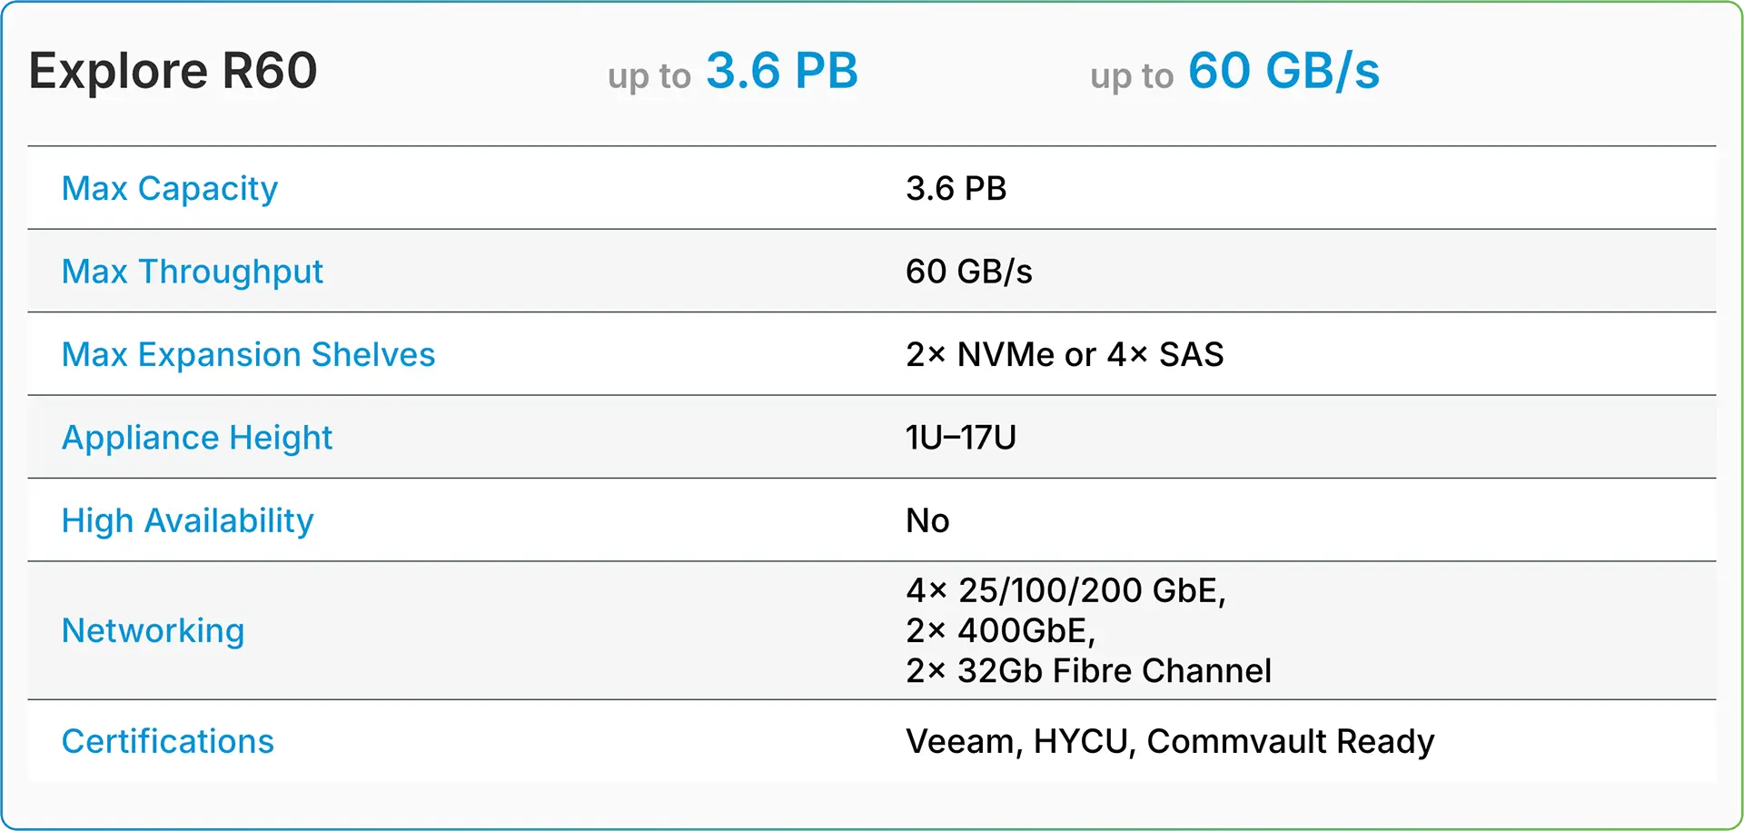Select the 'Veeam, HYCU, Commvault Ready' text
The image size is (1744, 831).
coord(1170,741)
